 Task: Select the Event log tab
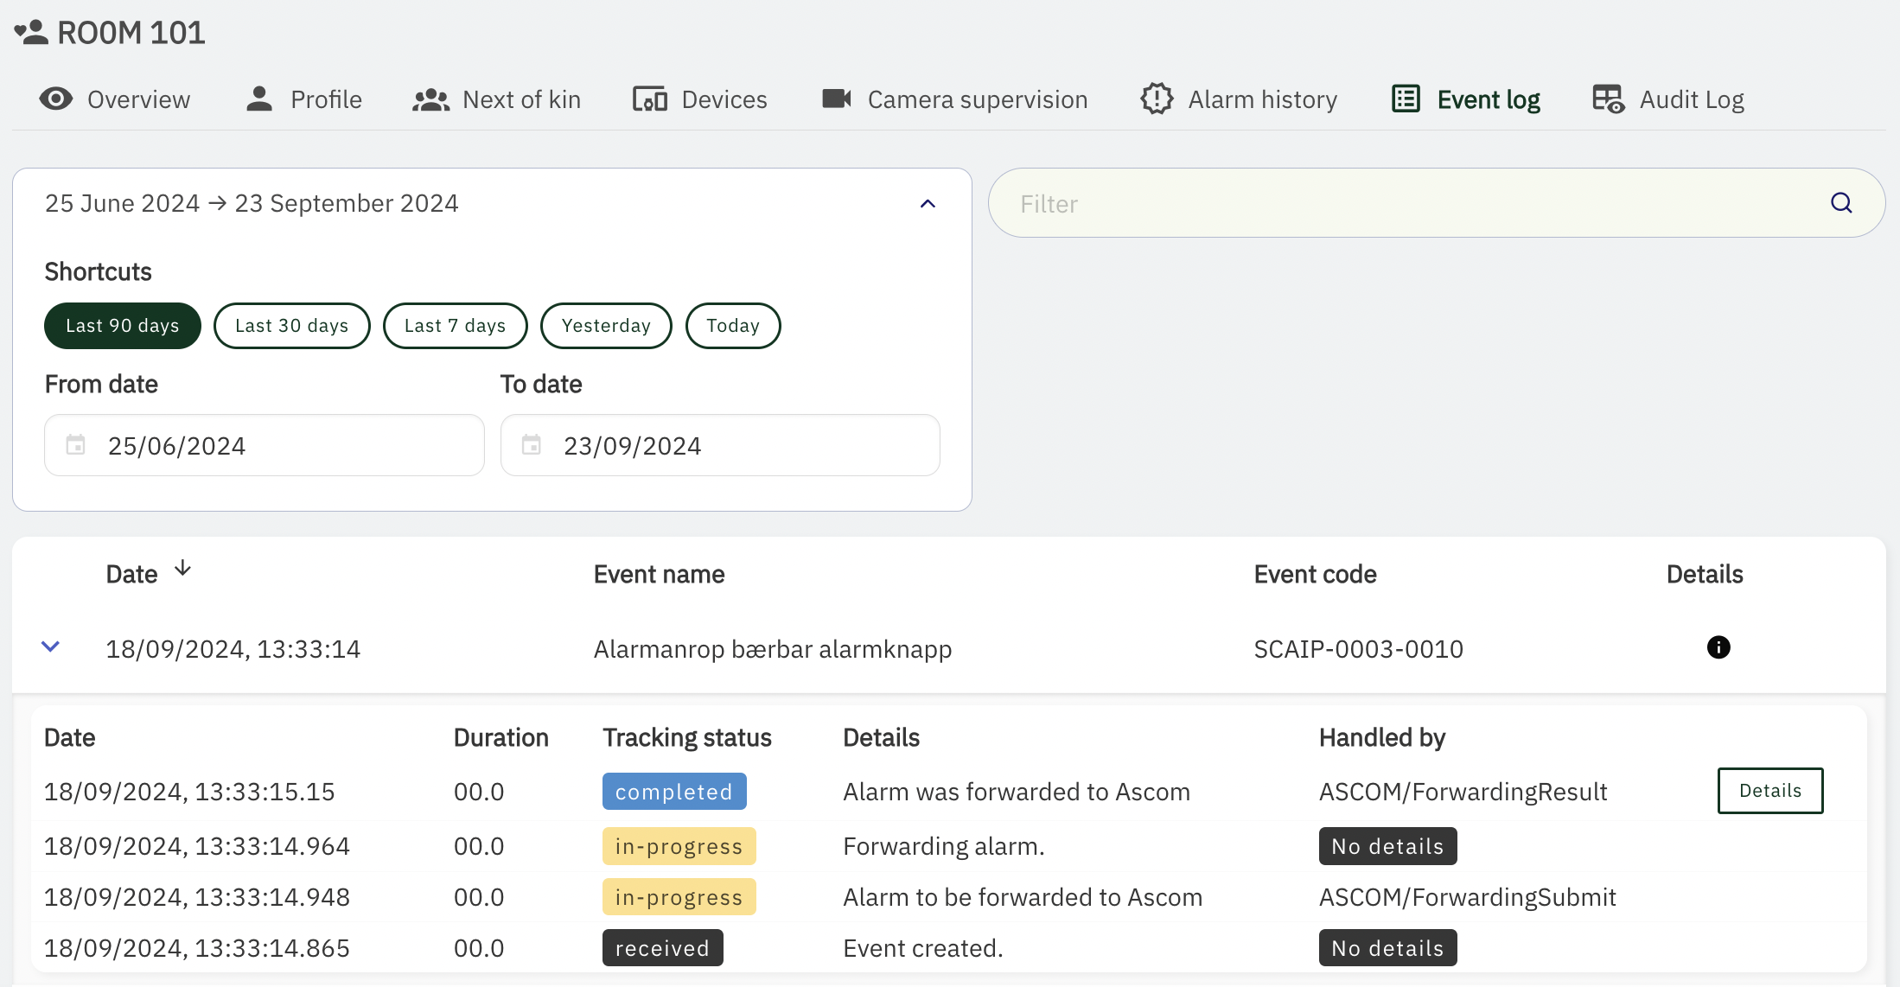click(1465, 99)
